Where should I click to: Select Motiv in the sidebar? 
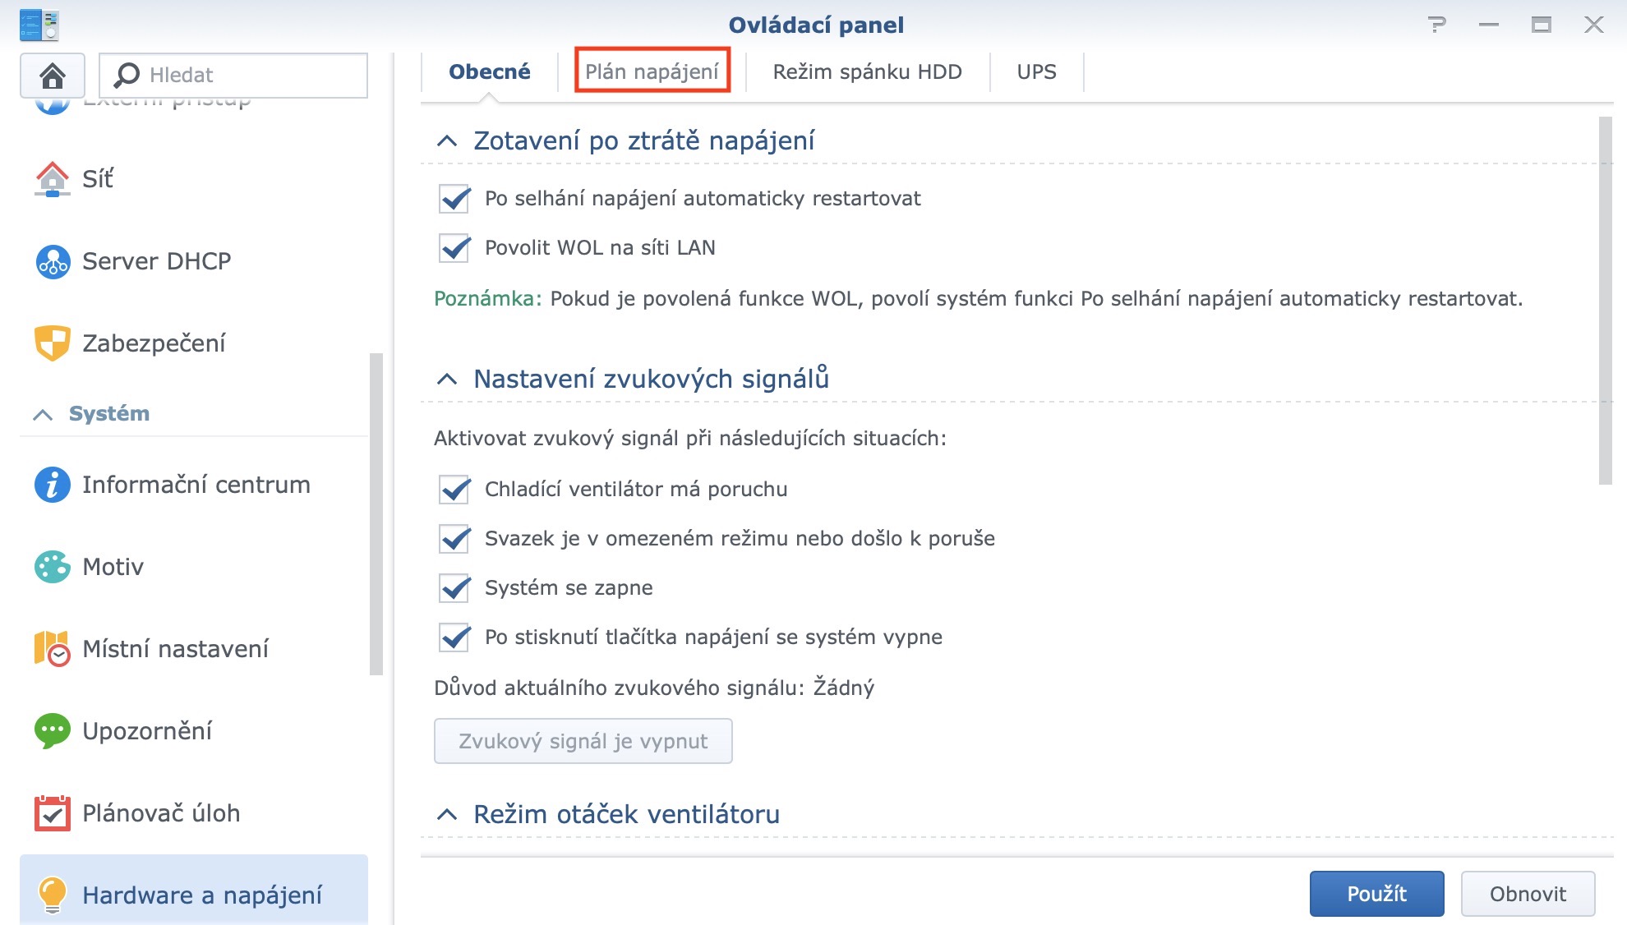(112, 566)
